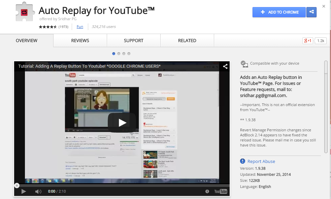331x199 pixels.
Task: Select the second carousel dot
Action: [x=119, y=54]
